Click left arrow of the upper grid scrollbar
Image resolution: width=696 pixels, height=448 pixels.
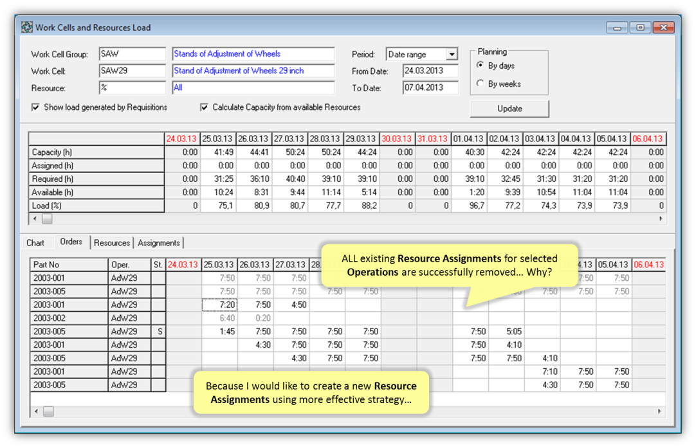click(35, 219)
